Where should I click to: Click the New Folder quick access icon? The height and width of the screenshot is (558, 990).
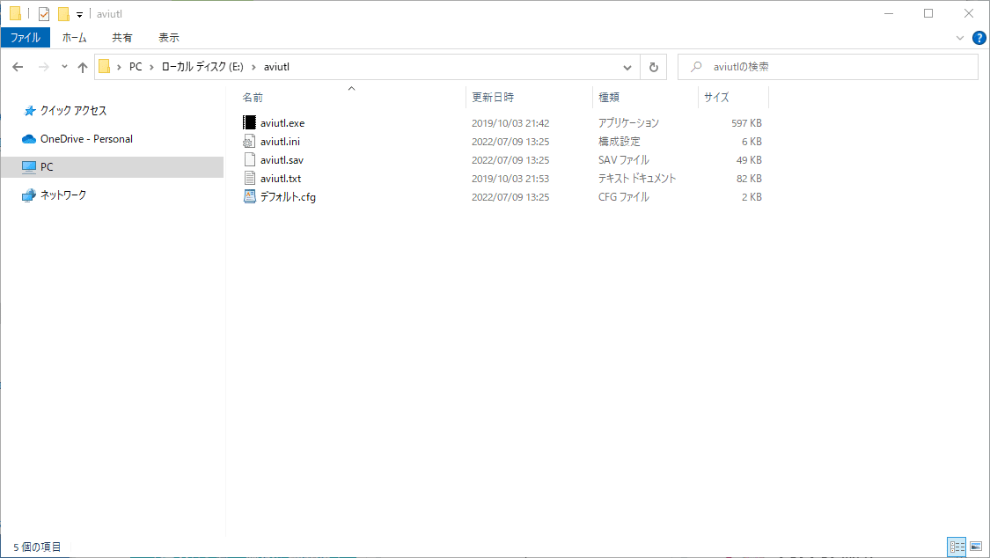coord(63,13)
